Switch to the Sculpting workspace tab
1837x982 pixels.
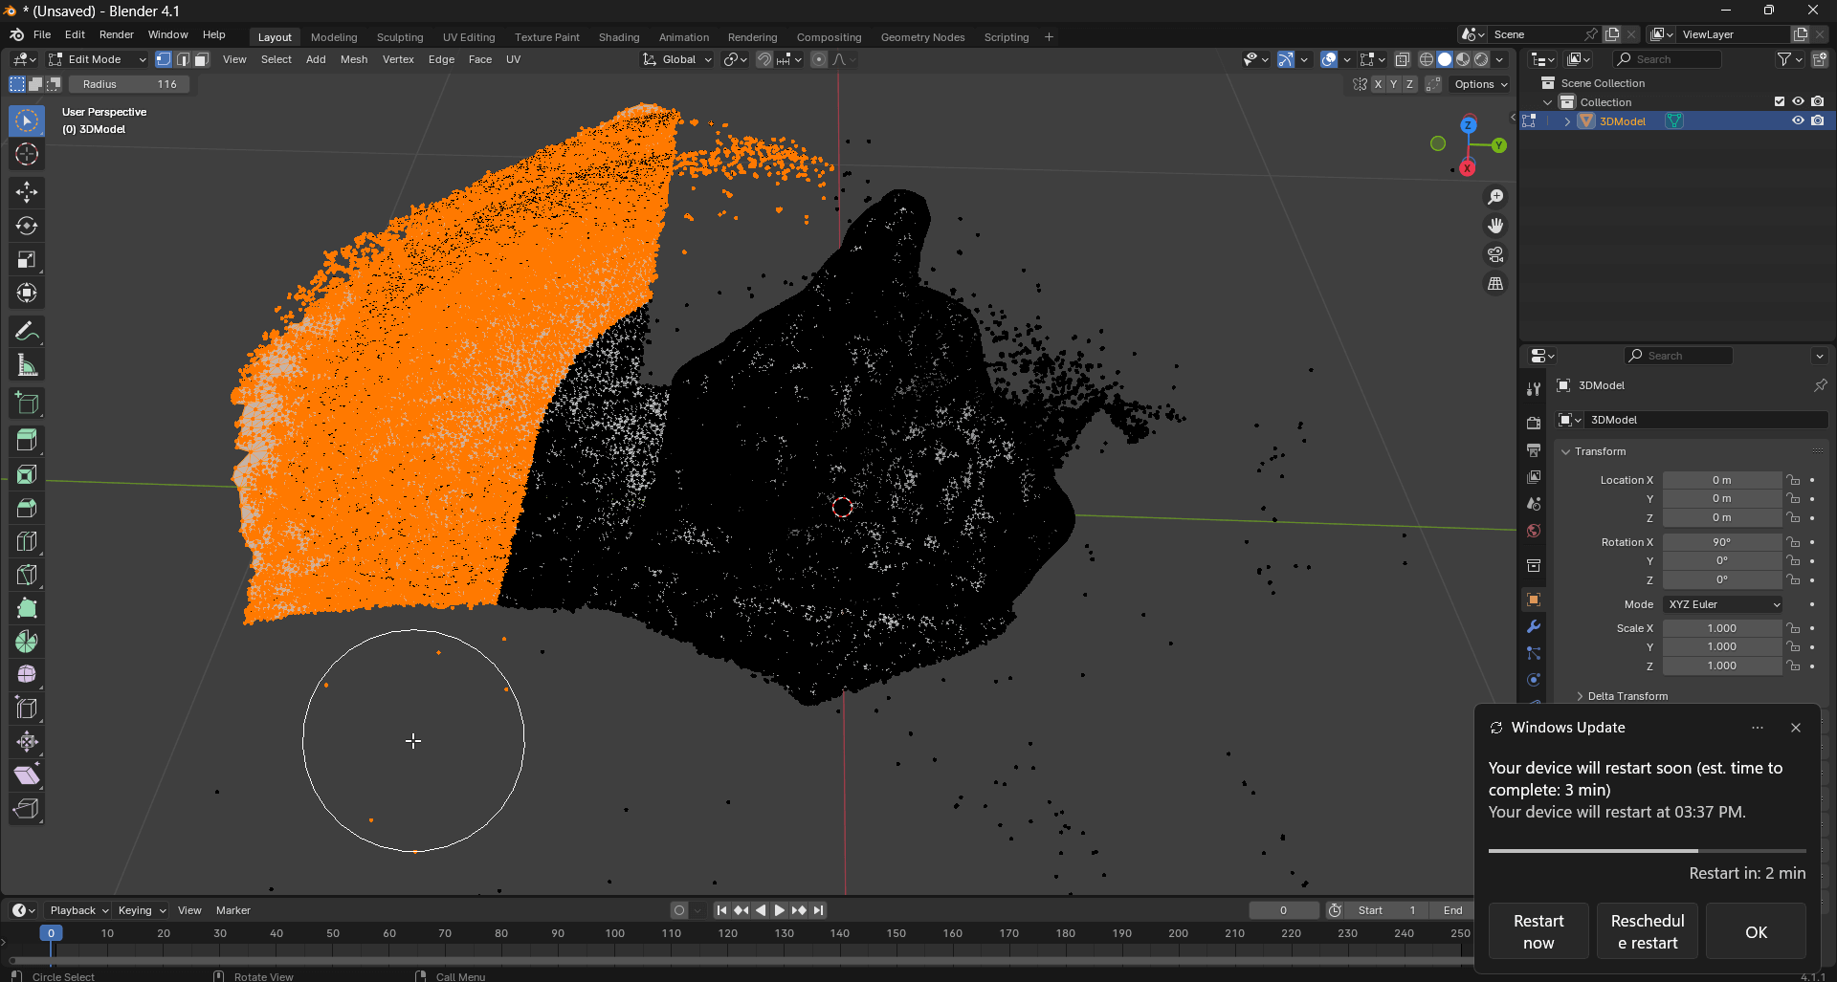pos(399,37)
